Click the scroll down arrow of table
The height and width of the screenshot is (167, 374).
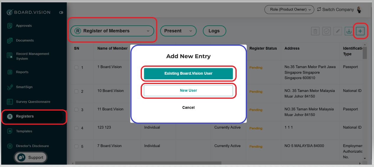pyautogui.click(x=365, y=158)
